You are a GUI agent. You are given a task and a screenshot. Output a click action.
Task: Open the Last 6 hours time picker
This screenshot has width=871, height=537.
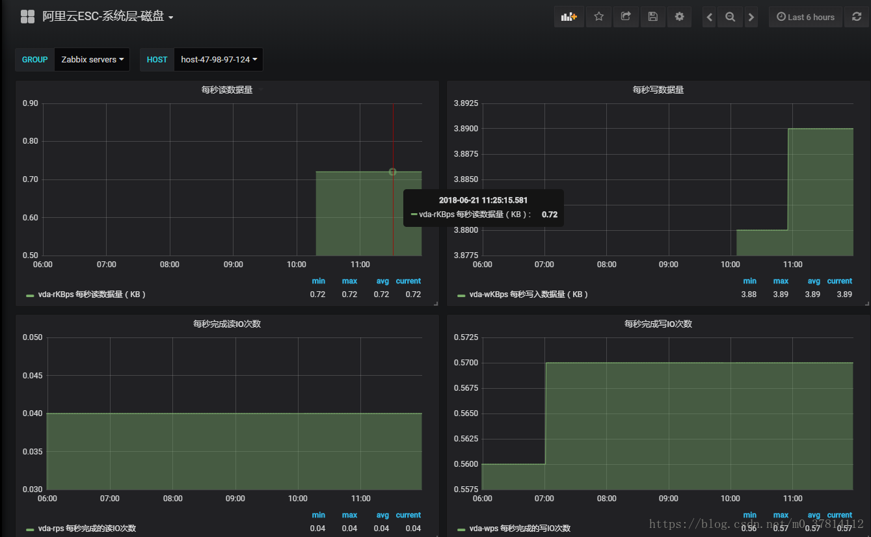tap(805, 17)
